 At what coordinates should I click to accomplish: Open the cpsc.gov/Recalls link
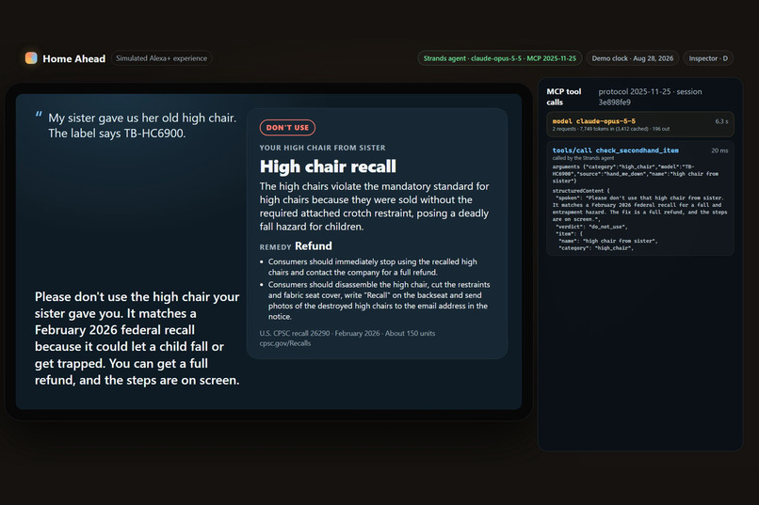point(285,343)
